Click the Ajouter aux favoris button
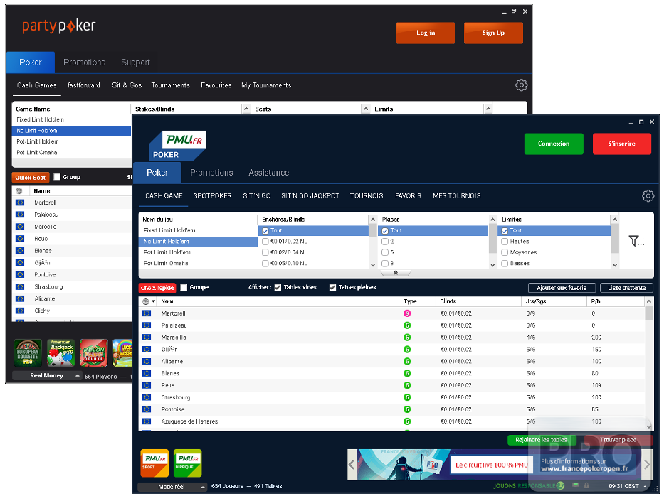Screen dimensions: 669x501 click(562, 288)
